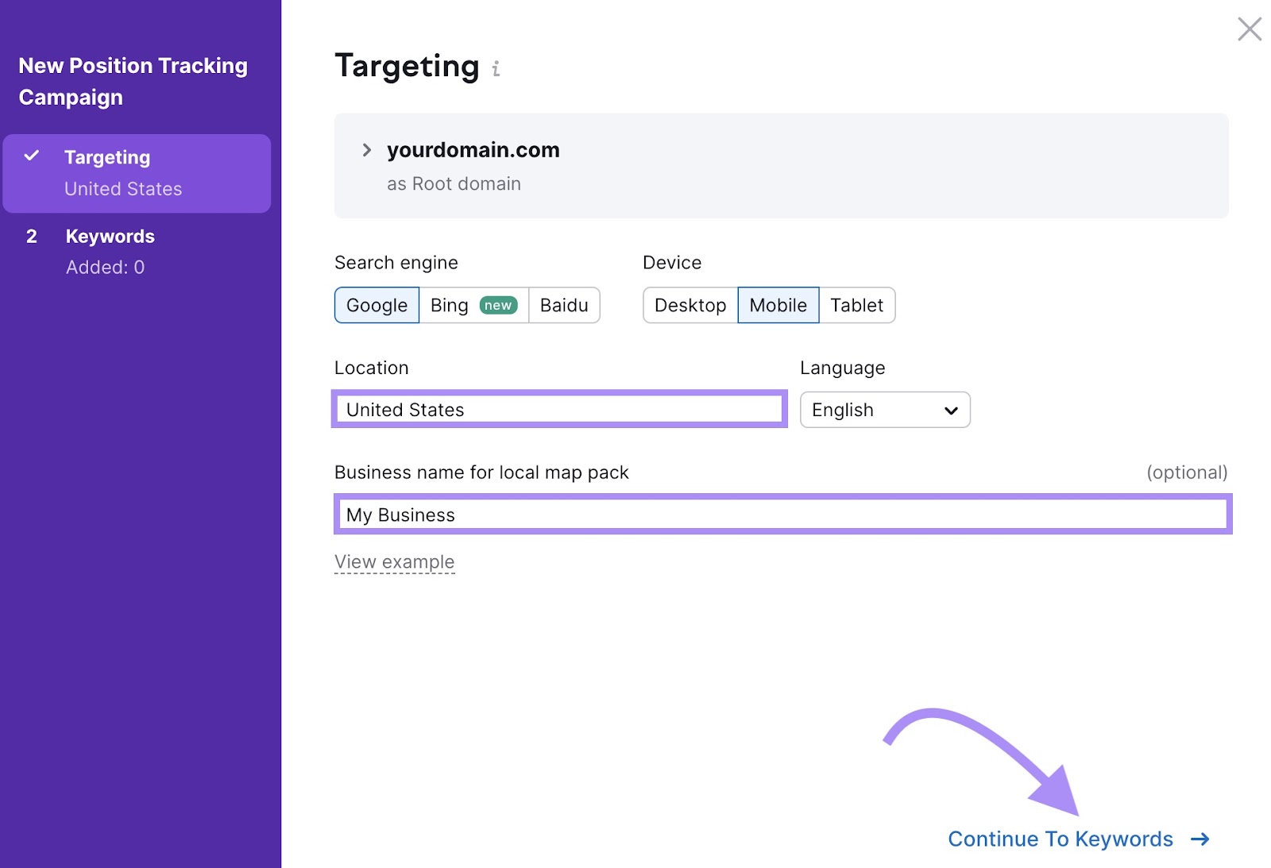Enable Tablet device tracking
Viewport: 1271px width, 868px height.
pyautogui.click(x=856, y=305)
